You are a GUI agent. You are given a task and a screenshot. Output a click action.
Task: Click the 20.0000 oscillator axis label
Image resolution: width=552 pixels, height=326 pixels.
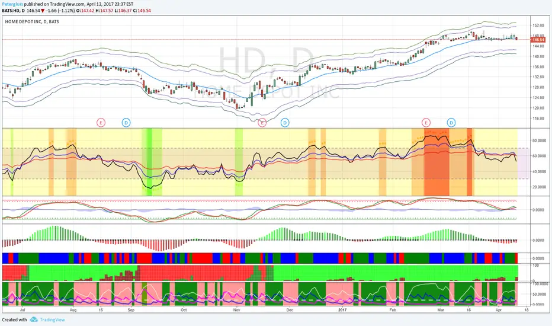[x=540, y=187]
